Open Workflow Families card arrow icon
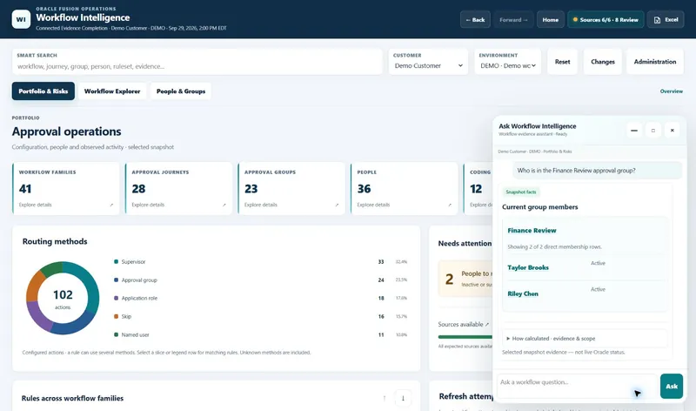The image size is (696, 411). point(111,205)
